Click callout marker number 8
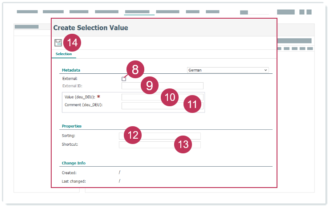This screenshot has height=208, width=330. pos(135,69)
